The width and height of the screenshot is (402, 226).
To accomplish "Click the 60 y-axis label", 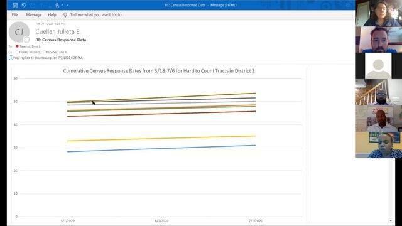I will coord(16,78).
